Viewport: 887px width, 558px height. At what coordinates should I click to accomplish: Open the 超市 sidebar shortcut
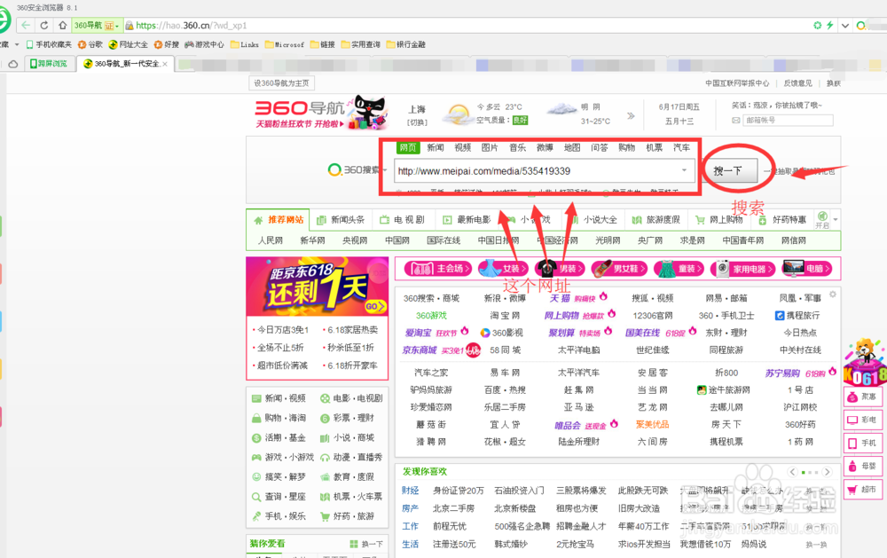(863, 489)
